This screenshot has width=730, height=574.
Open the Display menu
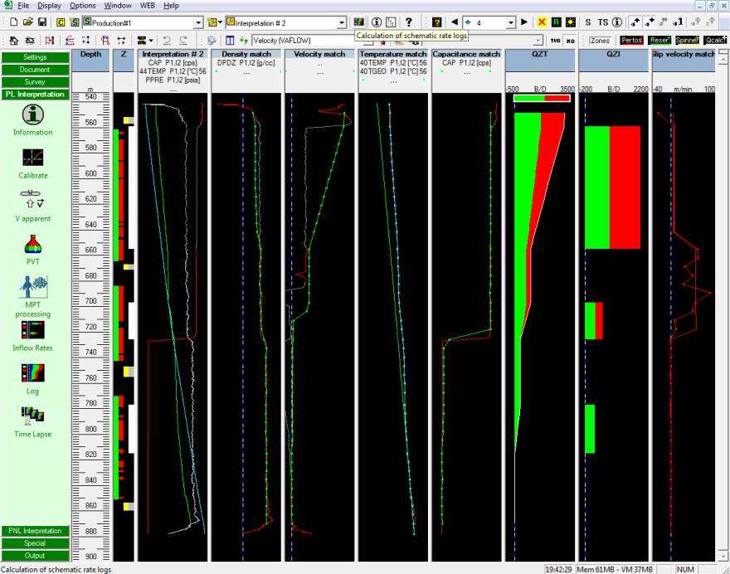49,6
